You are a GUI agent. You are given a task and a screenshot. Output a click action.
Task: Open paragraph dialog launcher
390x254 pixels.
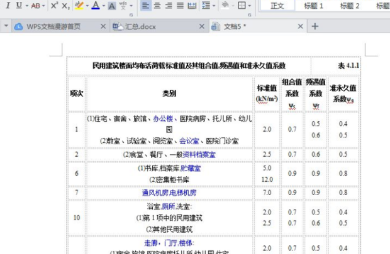click(x=250, y=15)
